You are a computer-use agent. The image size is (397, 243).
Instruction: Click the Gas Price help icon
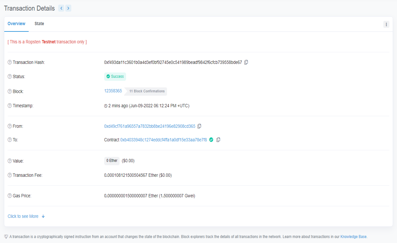[10, 196]
